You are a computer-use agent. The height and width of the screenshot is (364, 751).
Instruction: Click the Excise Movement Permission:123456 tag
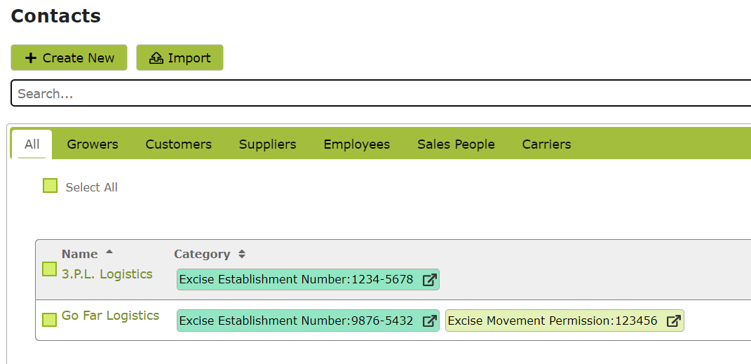coord(564,321)
